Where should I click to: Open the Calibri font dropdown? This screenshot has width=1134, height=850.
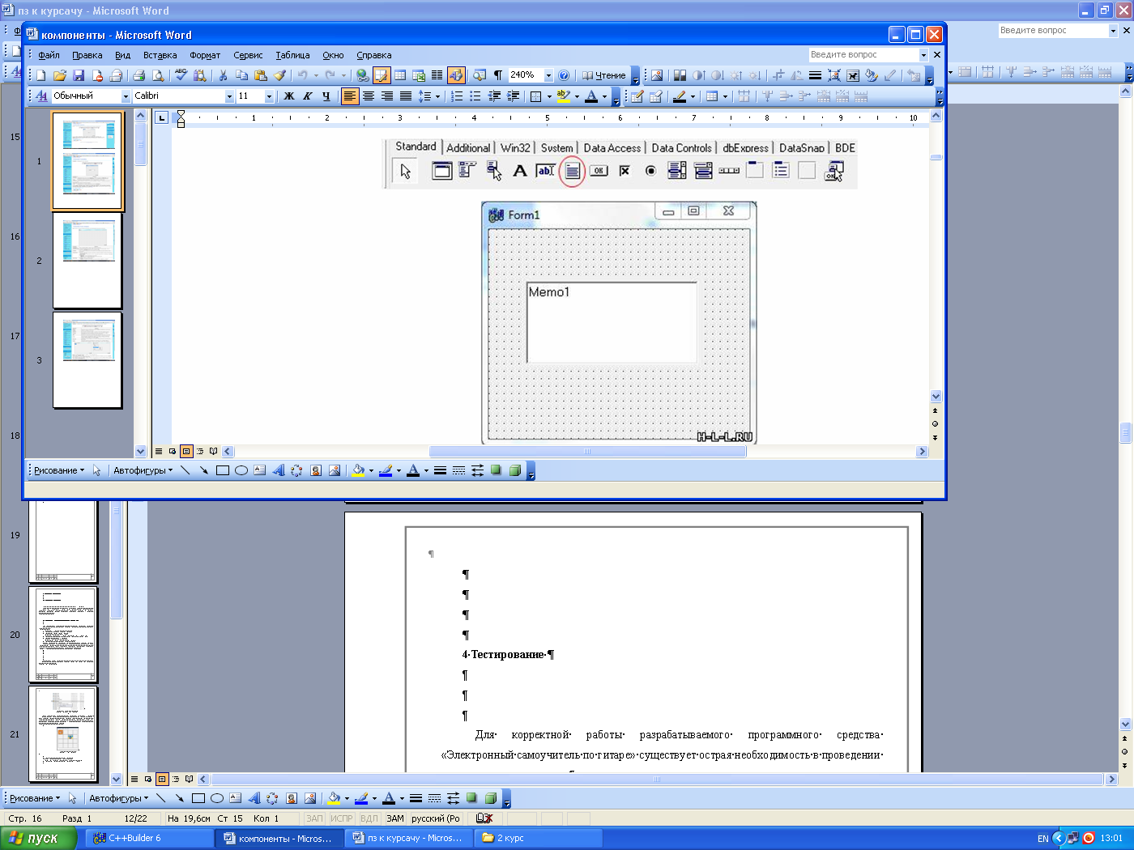tap(229, 96)
